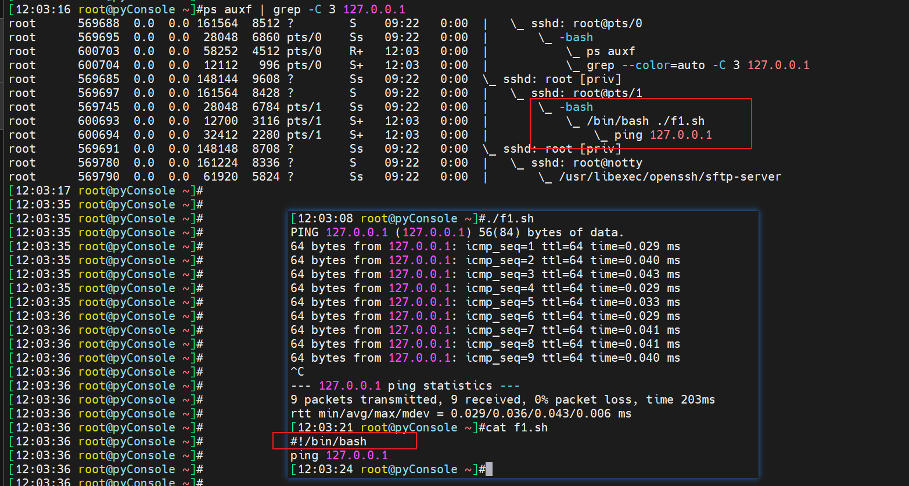The height and width of the screenshot is (486, 909).
Task: Click the 'ps auxf | grep -C 3' command text
Action: (270, 9)
